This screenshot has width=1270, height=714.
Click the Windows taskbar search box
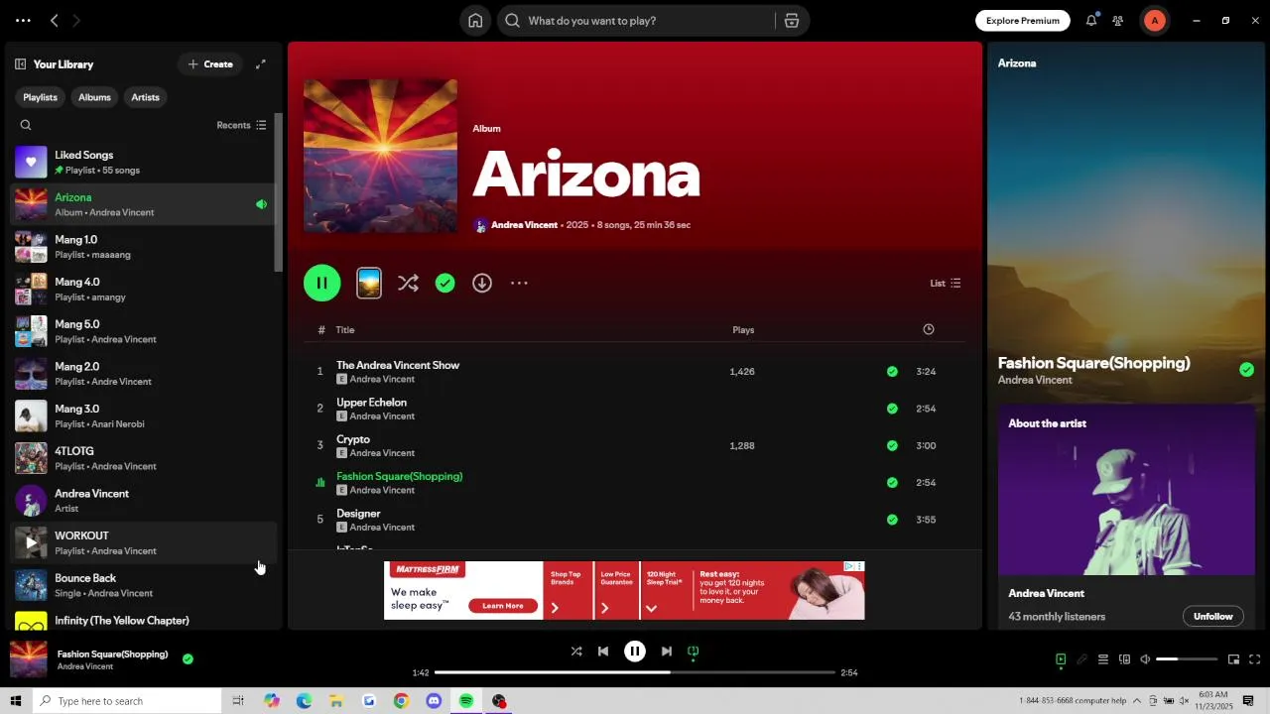coord(126,701)
